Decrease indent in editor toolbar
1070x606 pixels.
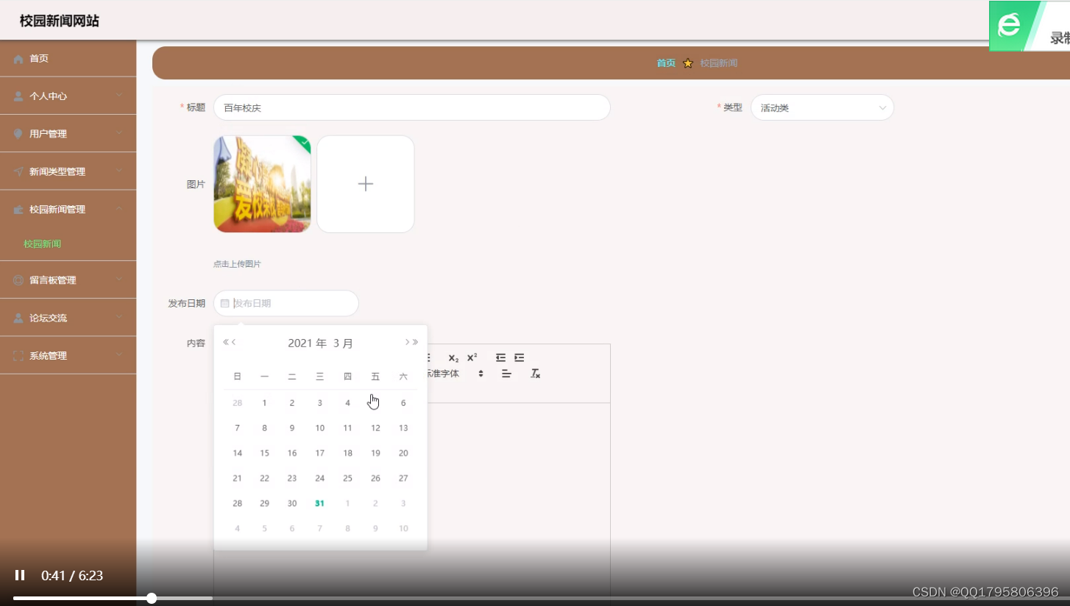coord(500,357)
